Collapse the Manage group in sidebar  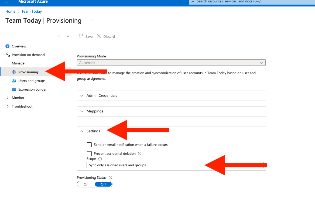point(8,63)
